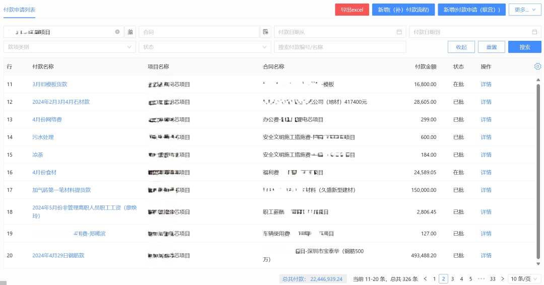This screenshot has width=544, height=285.
Task: Click total 总共付款 22,446,939.24
Action: pyautogui.click(x=312, y=279)
